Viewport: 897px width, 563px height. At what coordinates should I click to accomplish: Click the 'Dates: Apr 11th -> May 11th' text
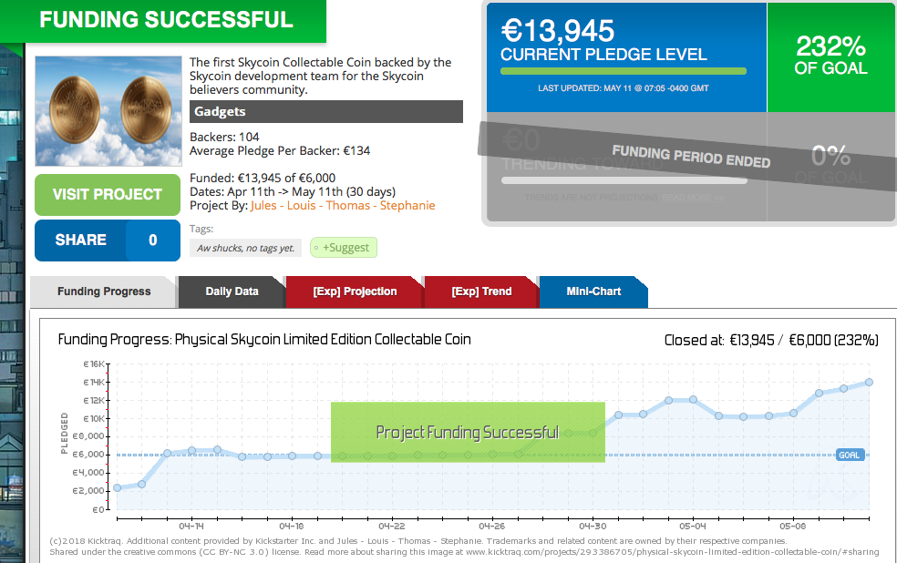[293, 192]
